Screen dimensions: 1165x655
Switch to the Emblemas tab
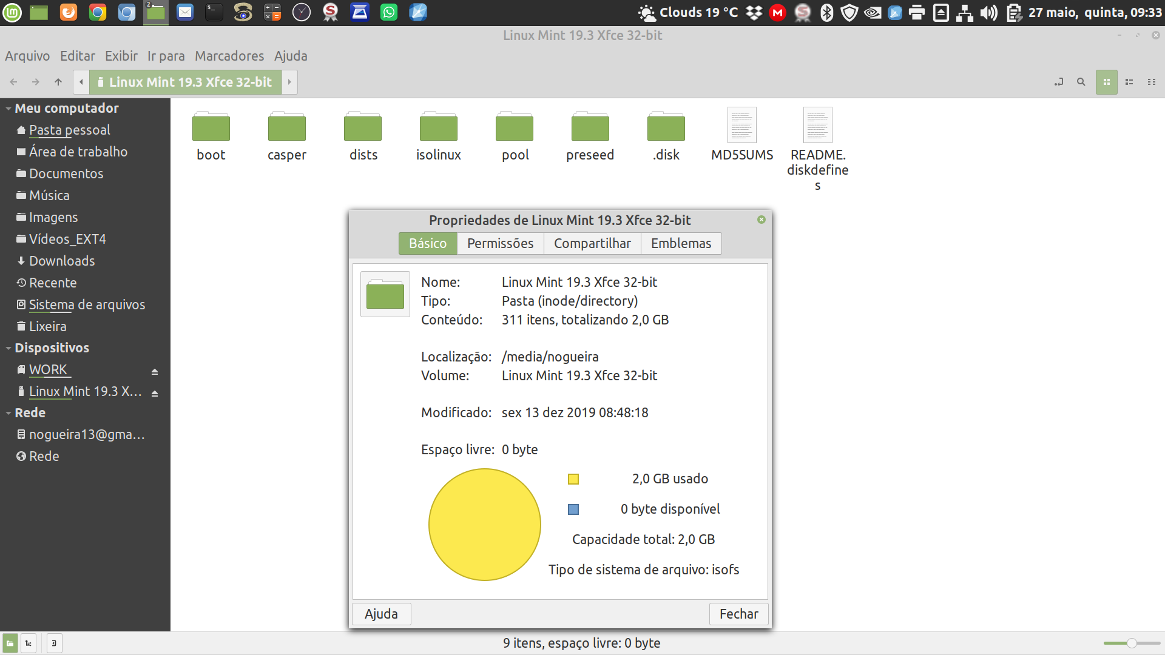681,243
